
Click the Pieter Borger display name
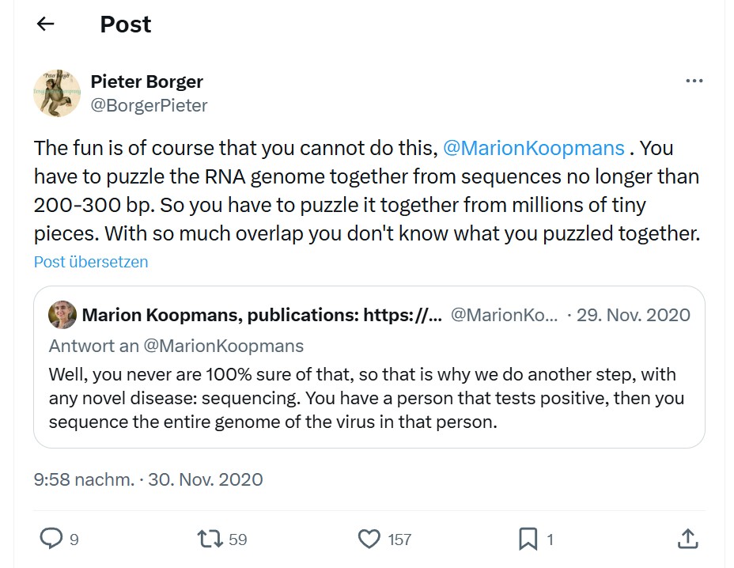click(x=146, y=81)
